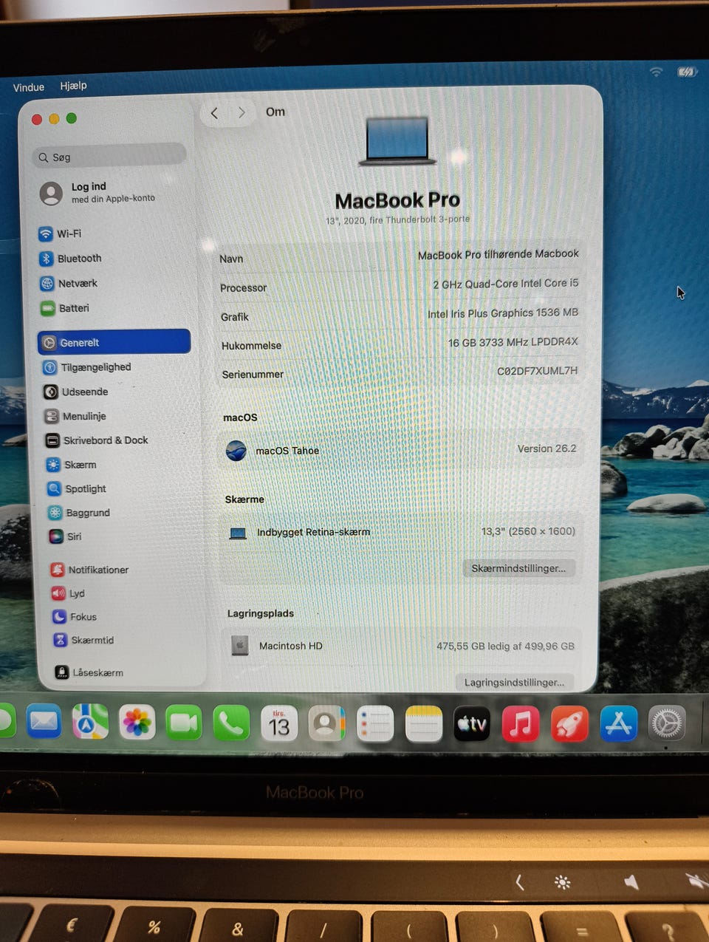This screenshot has width=709, height=942.
Task: Go back with the left chevron
Action: [x=215, y=113]
